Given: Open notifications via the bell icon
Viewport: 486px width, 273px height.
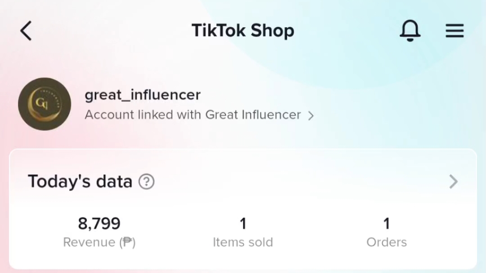Looking at the screenshot, I should point(410,30).
